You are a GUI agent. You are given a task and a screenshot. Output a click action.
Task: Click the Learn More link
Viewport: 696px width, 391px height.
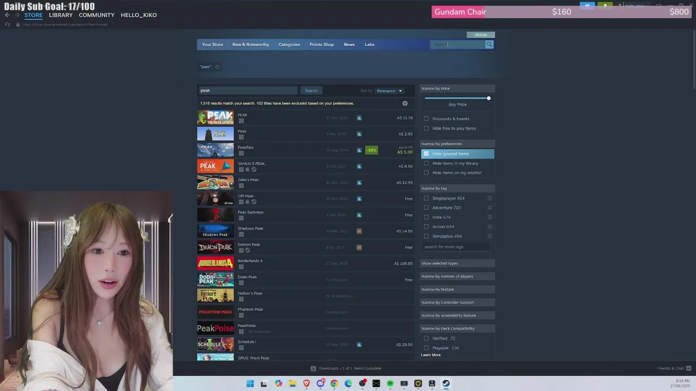[431, 355]
